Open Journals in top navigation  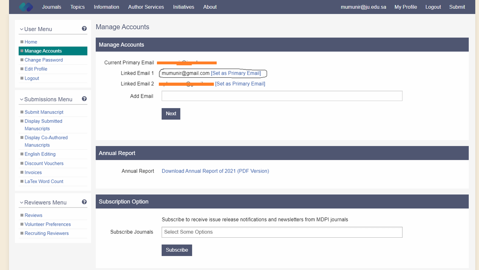click(x=51, y=7)
